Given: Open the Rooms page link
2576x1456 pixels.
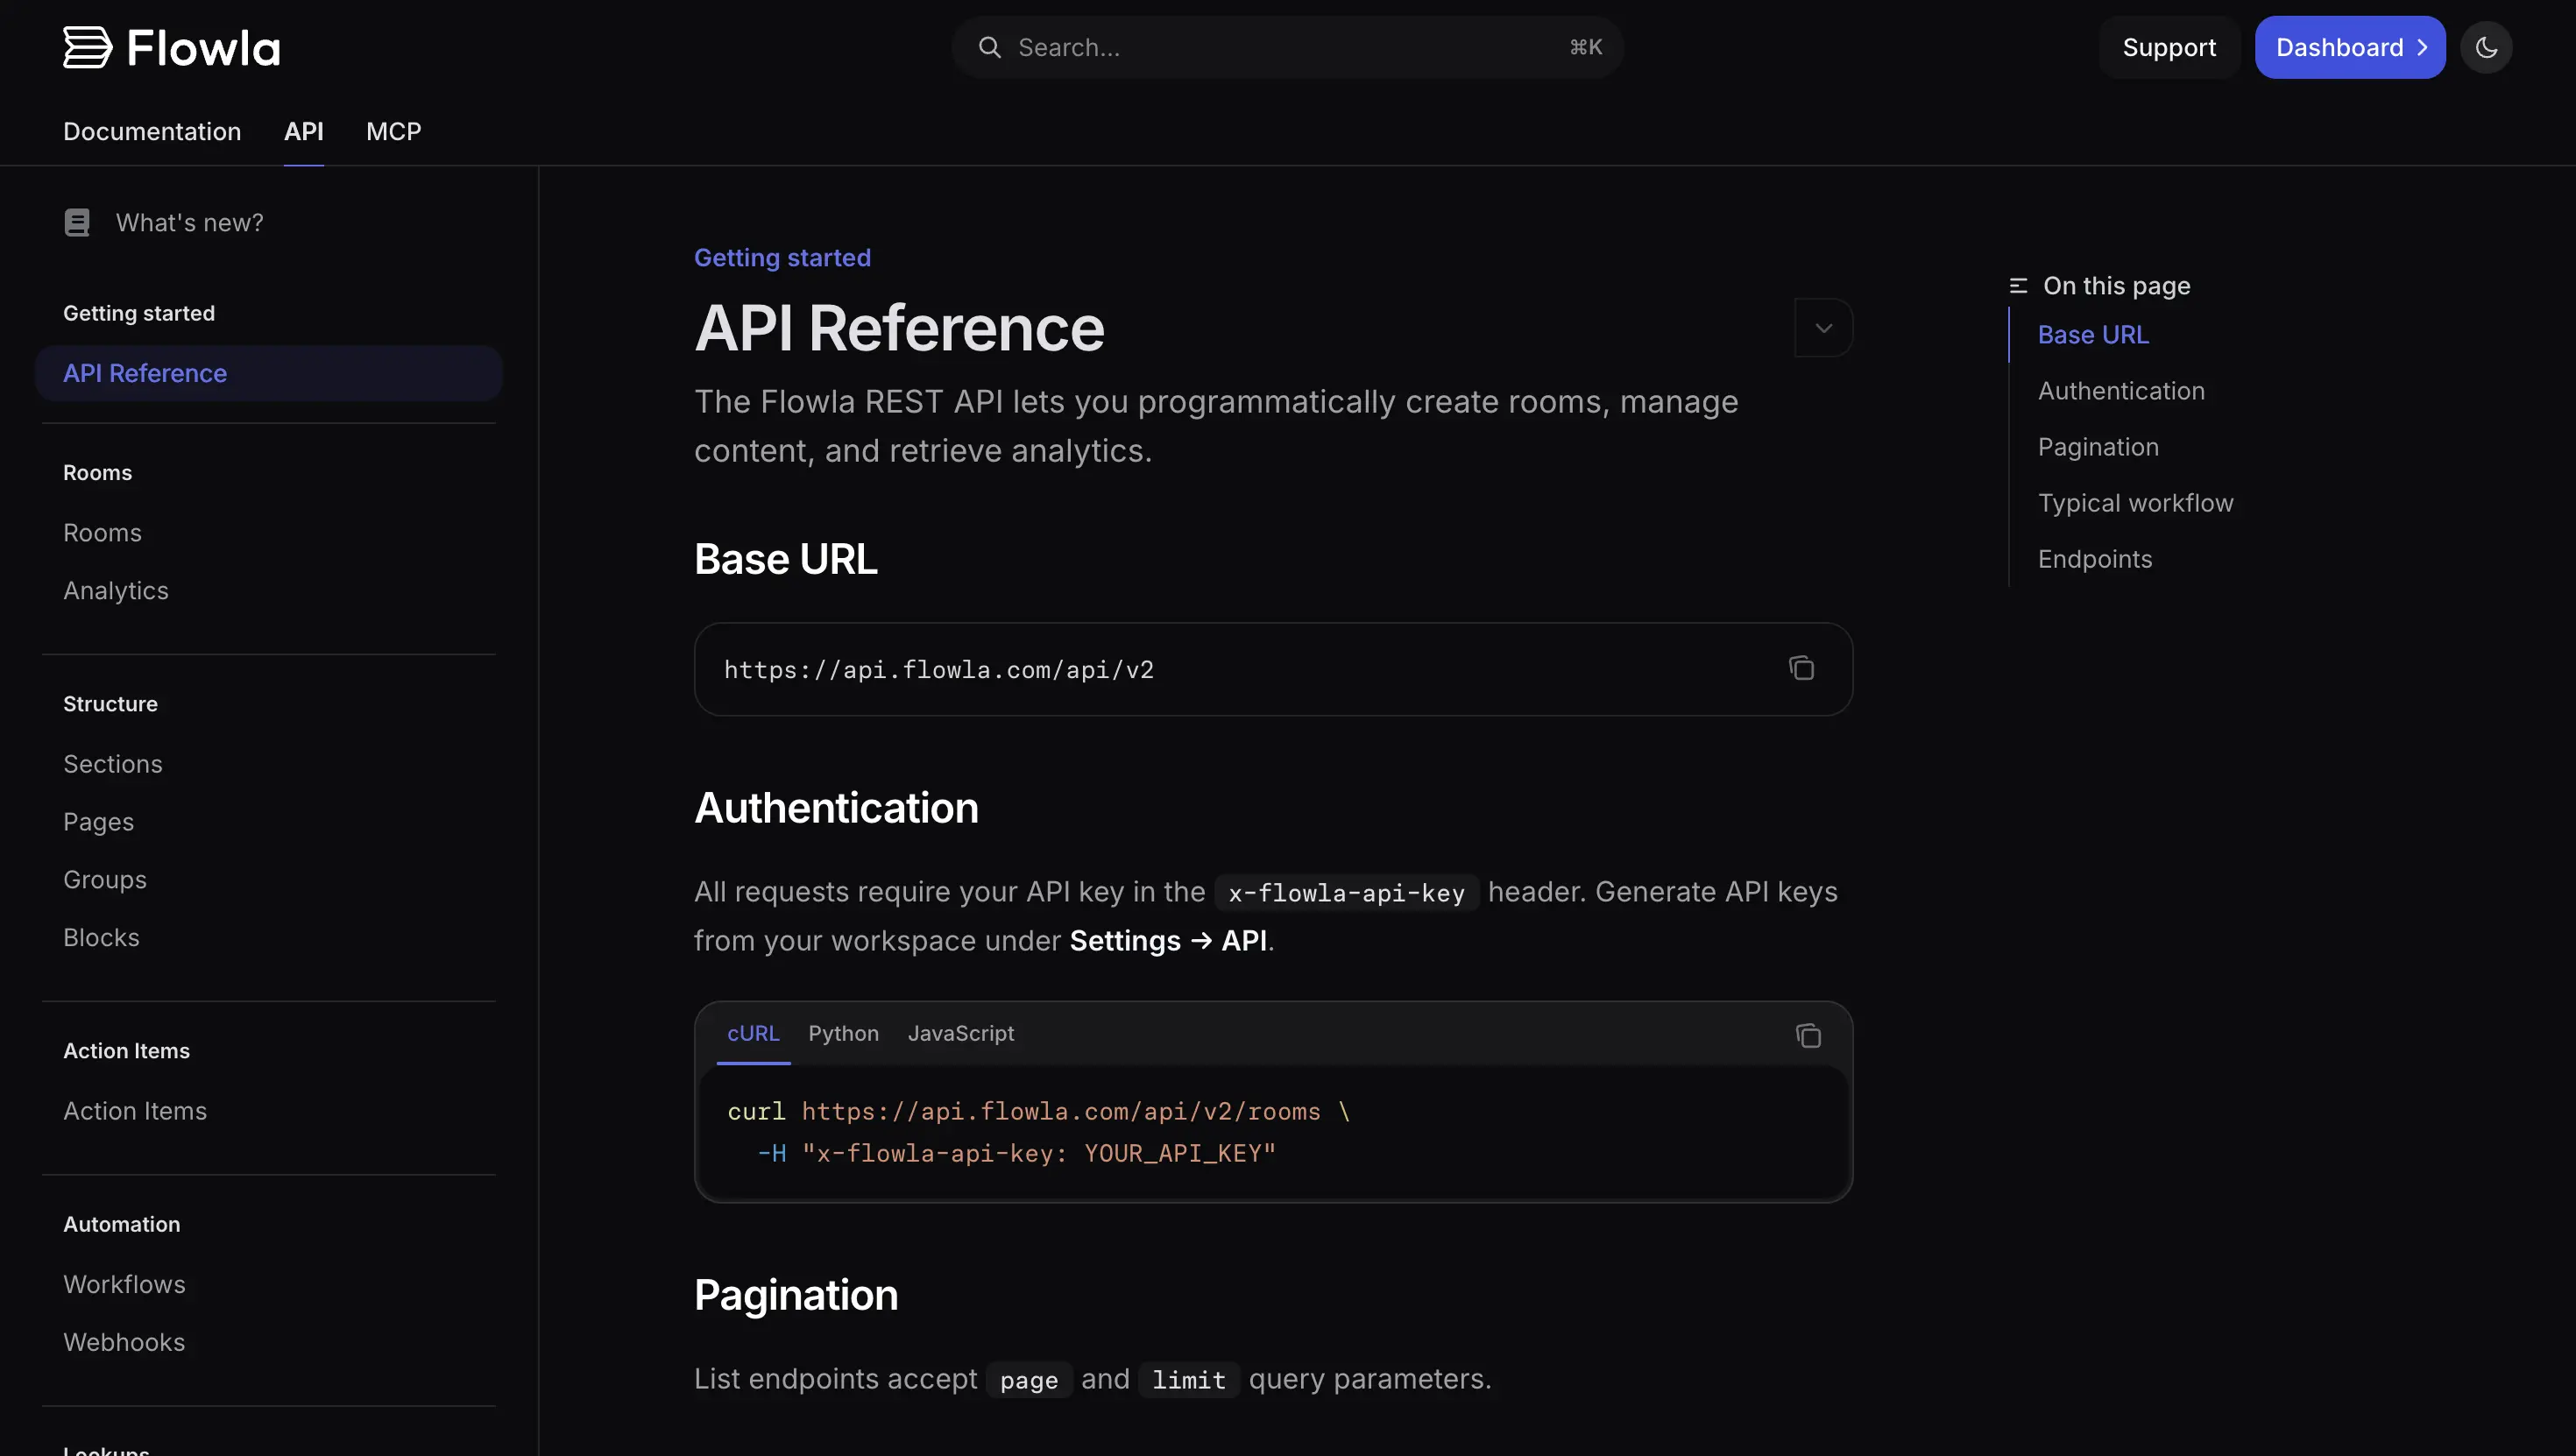Looking at the screenshot, I should 102,532.
